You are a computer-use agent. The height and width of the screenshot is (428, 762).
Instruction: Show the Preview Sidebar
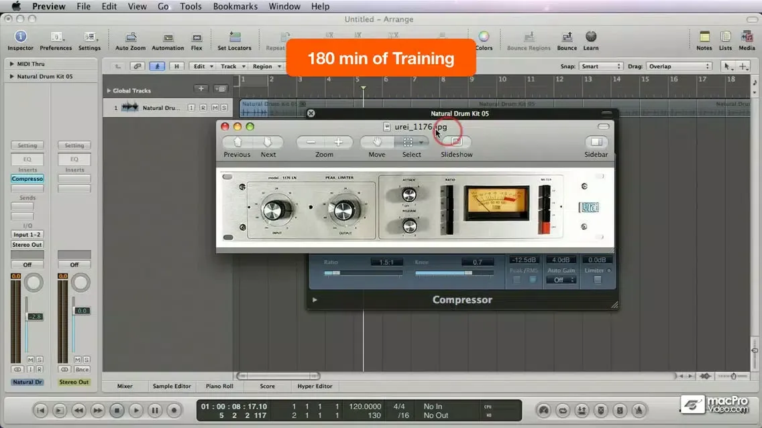click(596, 142)
